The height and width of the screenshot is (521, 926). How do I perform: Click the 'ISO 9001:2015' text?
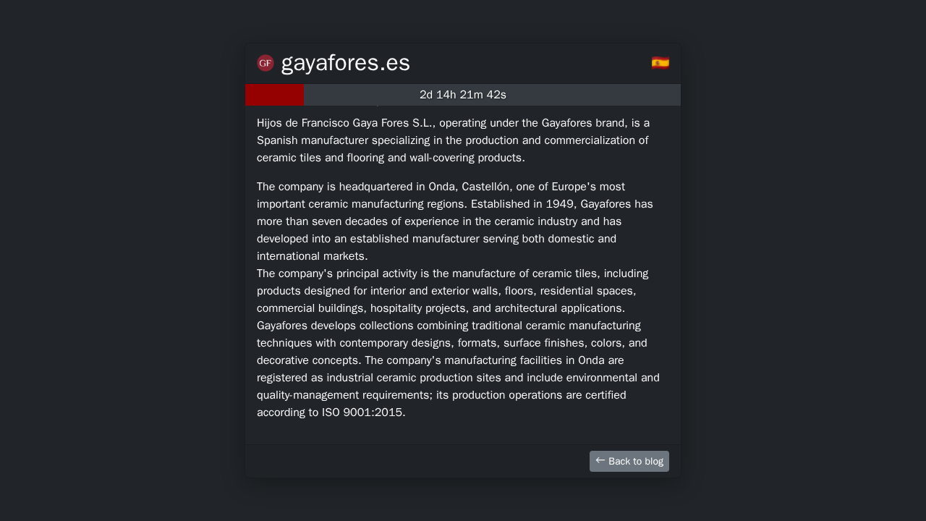pyautogui.click(x=362, y=412)
